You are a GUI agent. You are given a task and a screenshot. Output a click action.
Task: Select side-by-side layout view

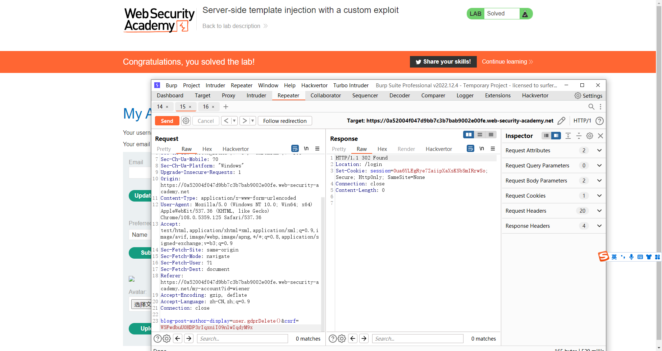click(x=469, y=134)
